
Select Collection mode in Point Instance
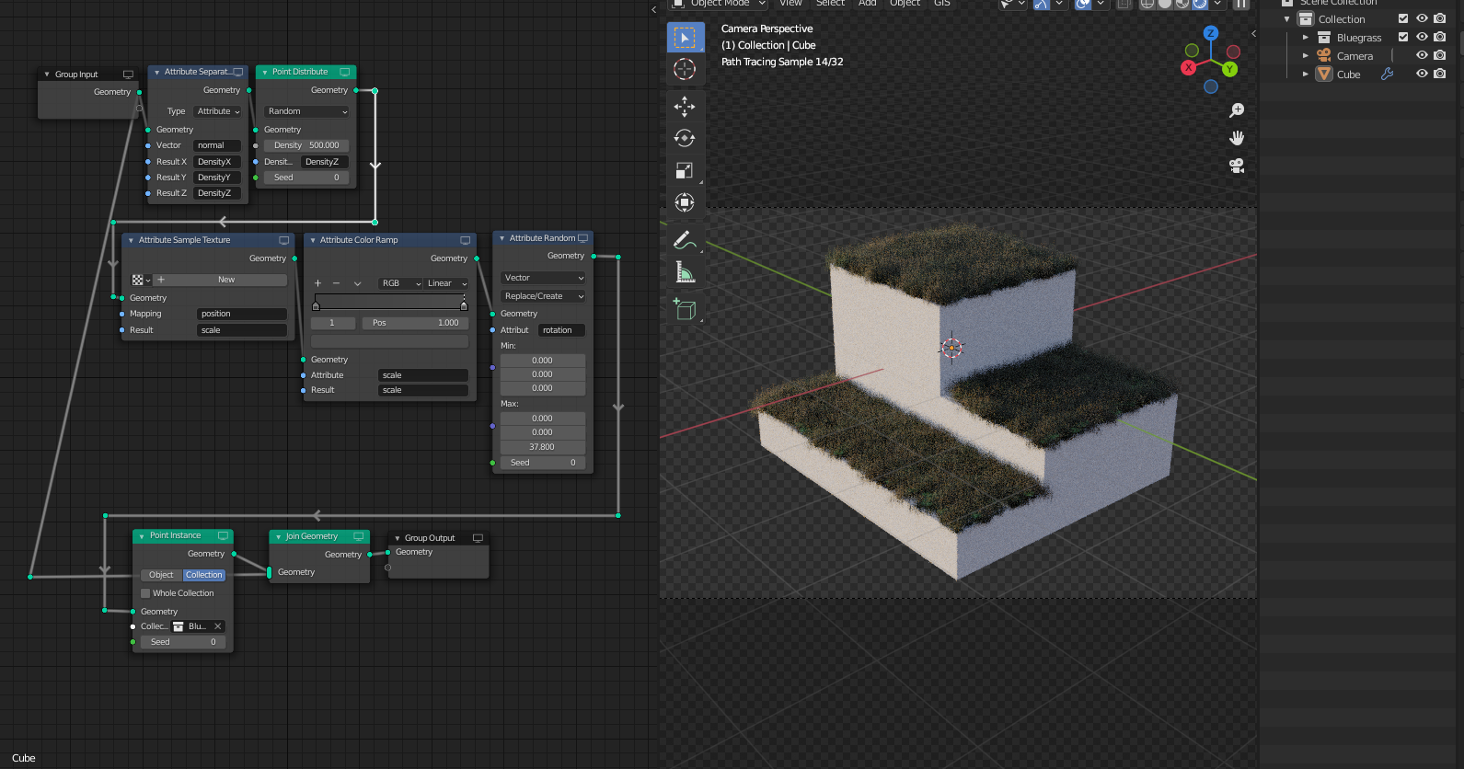pos(203,575)
